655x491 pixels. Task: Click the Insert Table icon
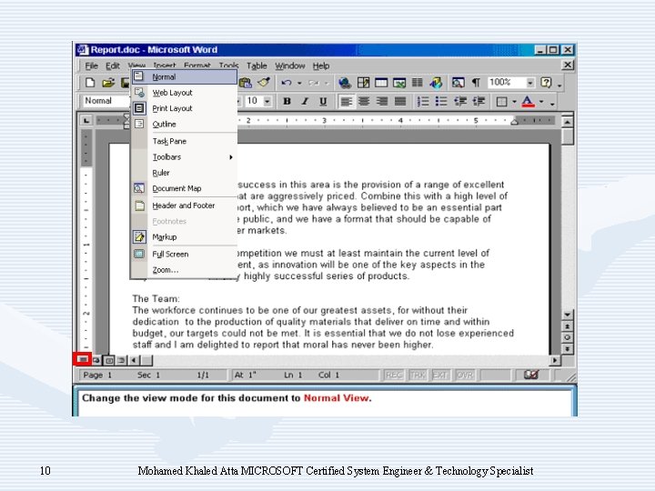coord(381,83)
